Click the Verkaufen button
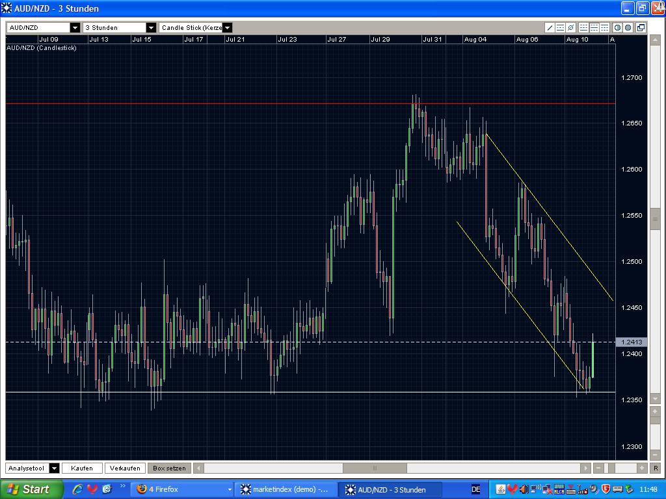666x499 pixels. 125,468
